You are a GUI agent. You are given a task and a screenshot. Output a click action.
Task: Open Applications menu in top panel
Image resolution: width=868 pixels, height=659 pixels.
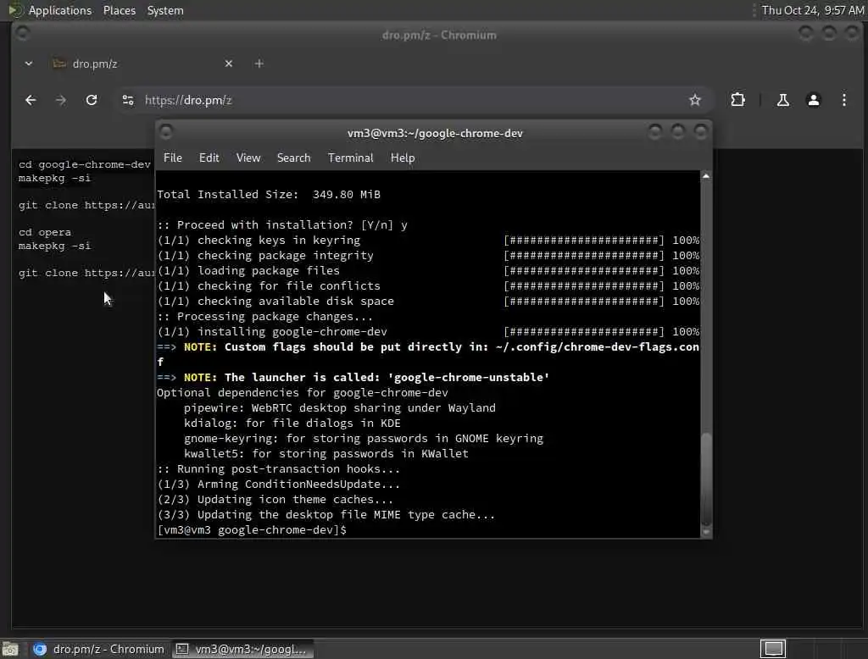(60, 10)
